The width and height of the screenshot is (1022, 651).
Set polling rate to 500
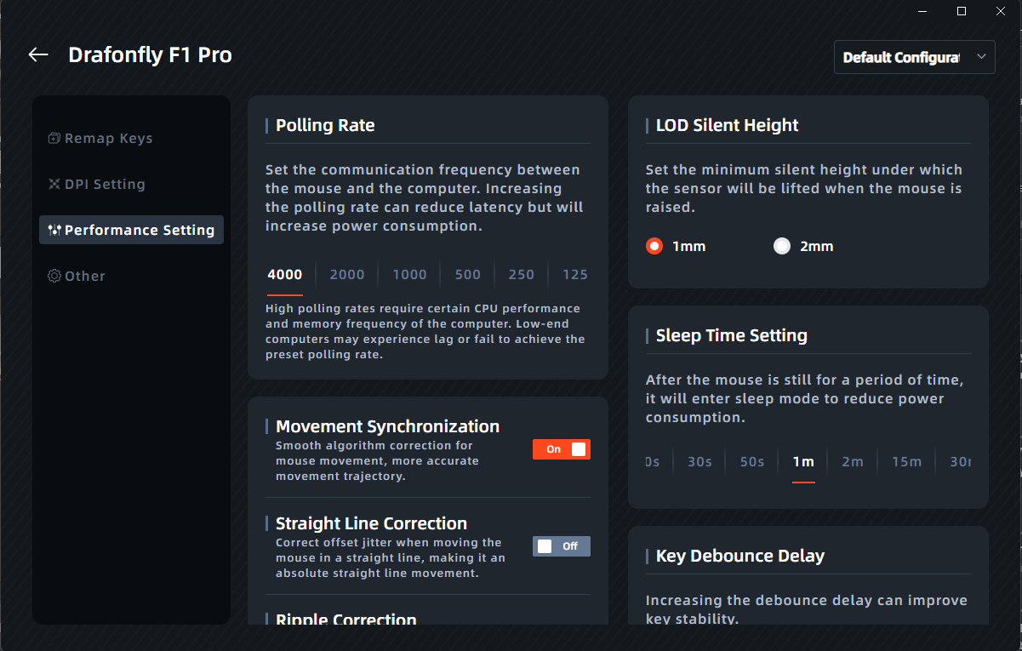coord(468,275)
